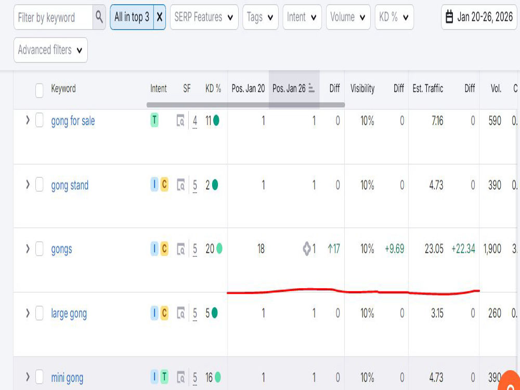Sort by KD % column header
This screenshot has height=390, width=520.
pos(213,88)
